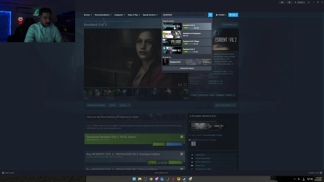Click the Follow button
This screenshot has height=182, width=324.
tap(112, 105)
